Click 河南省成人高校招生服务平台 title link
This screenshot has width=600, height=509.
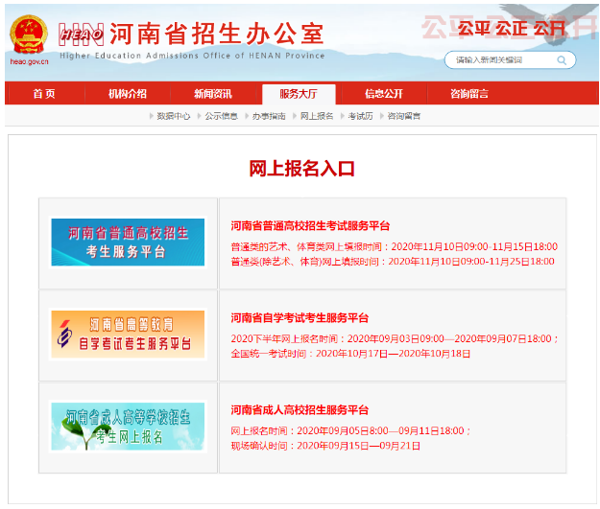(300, 410)
